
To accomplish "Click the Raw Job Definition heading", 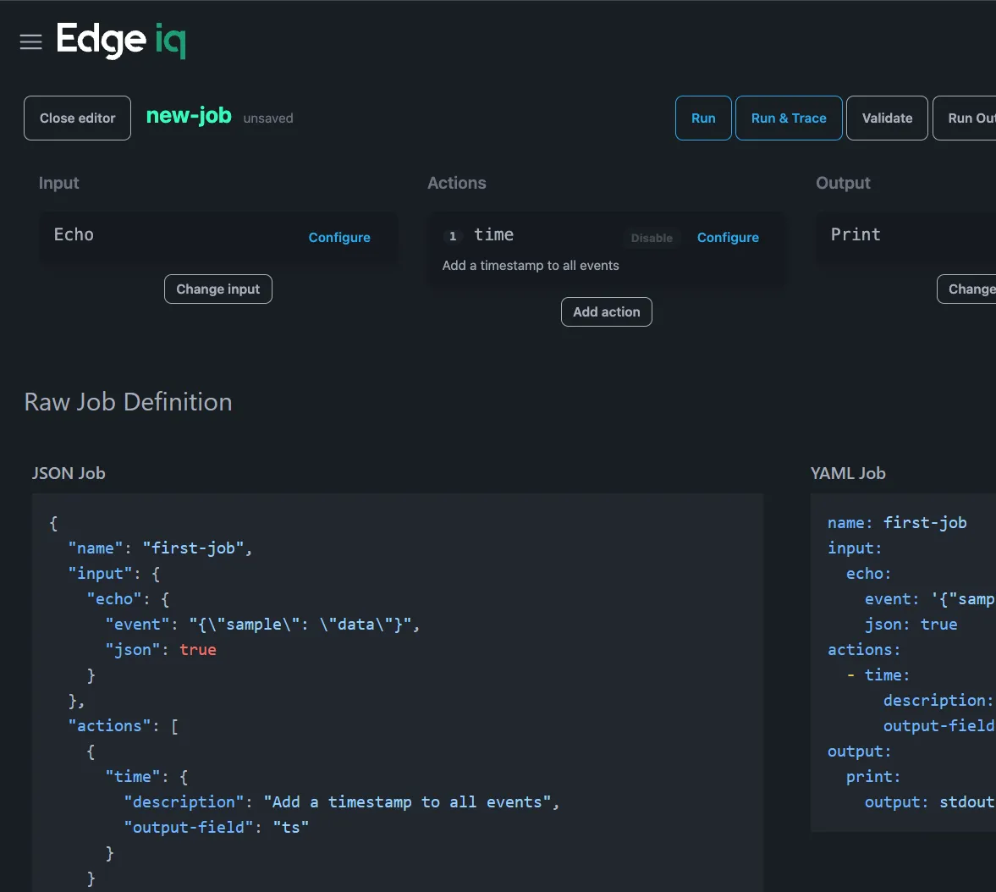I will (x=129, y=402).
